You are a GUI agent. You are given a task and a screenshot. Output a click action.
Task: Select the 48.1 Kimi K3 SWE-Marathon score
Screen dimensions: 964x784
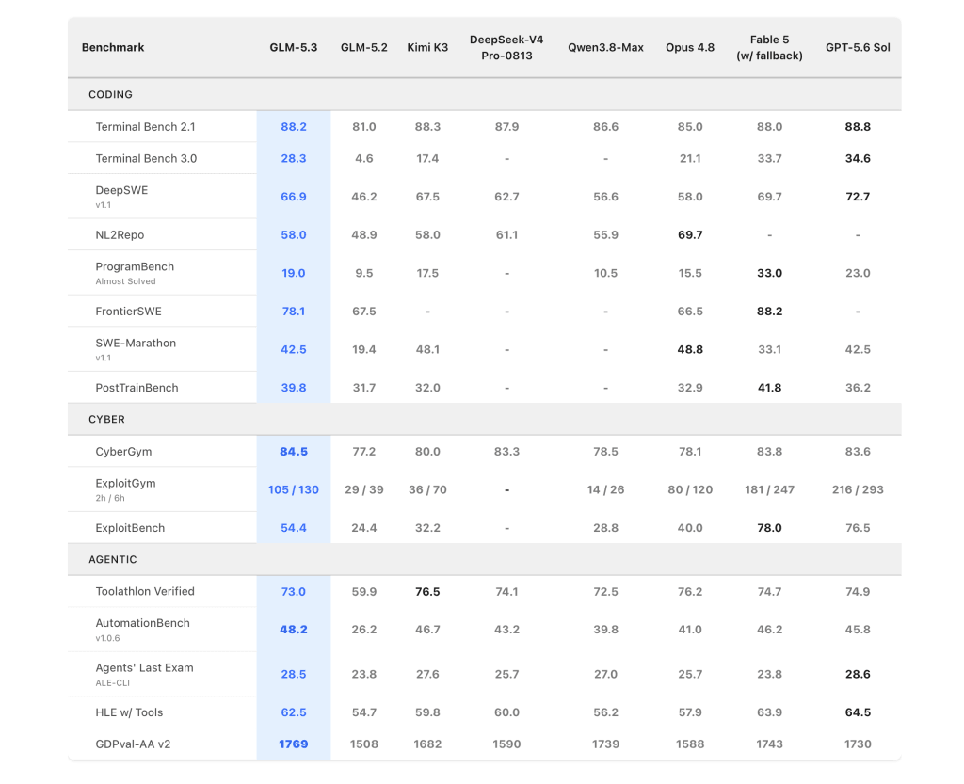pyautogui.click(x=427, y=349)
